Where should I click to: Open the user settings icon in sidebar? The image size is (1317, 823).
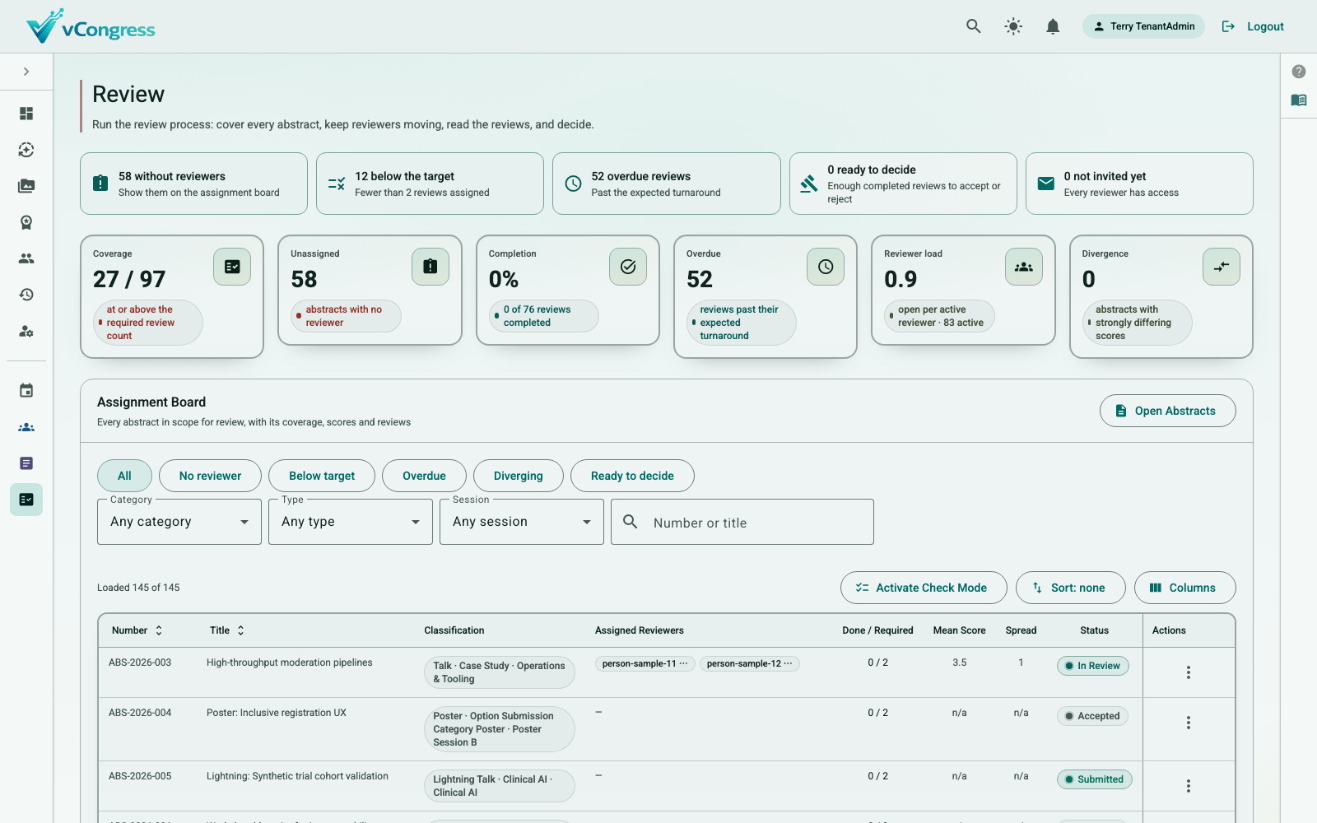(26, 331)
